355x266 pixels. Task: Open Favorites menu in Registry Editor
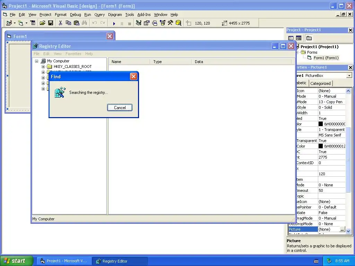[73, 54]
